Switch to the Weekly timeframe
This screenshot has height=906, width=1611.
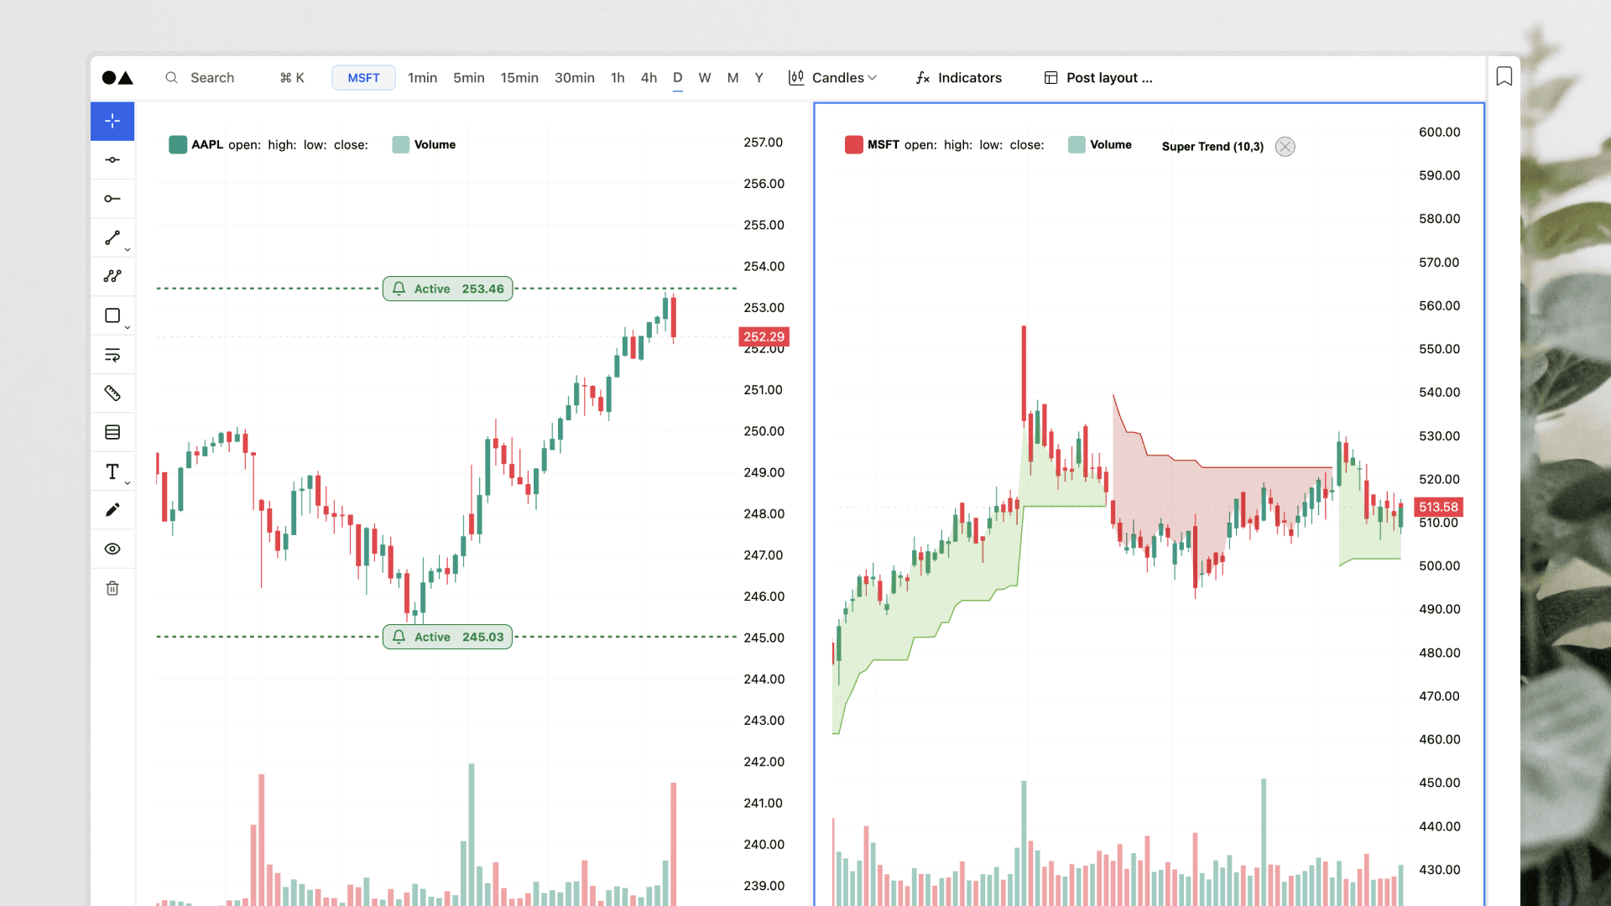click(705, 77)
